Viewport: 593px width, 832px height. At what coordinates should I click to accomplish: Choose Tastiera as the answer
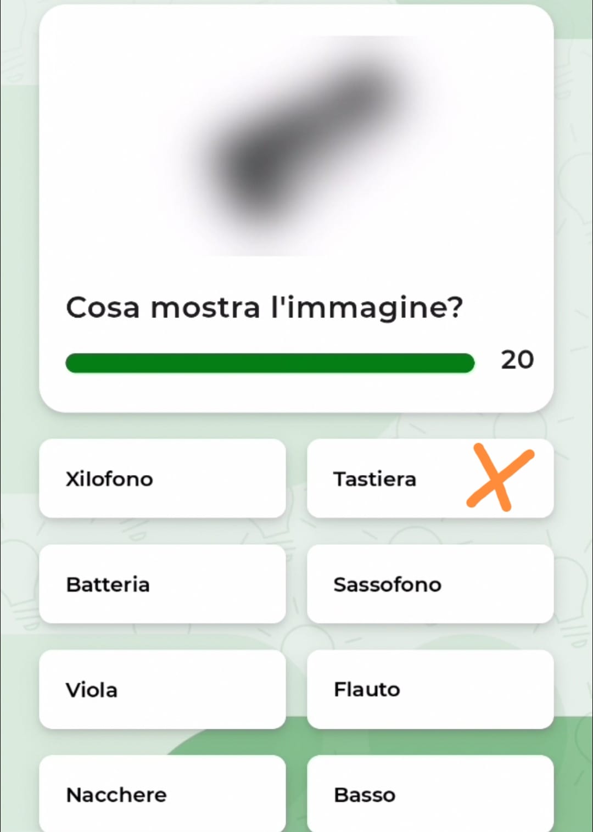click(384, 479)
